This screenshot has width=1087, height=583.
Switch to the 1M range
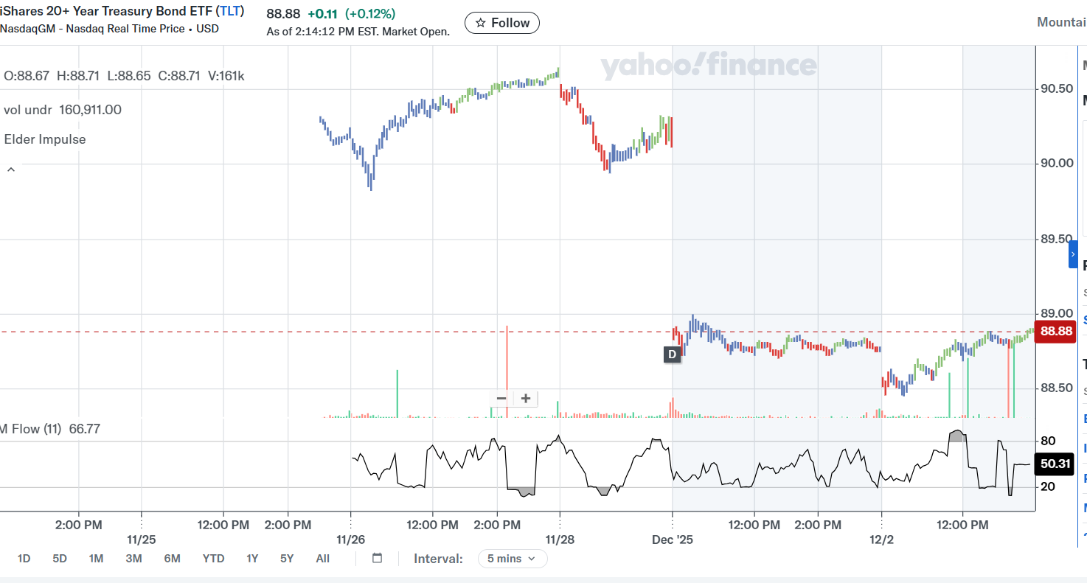[96, 559]
